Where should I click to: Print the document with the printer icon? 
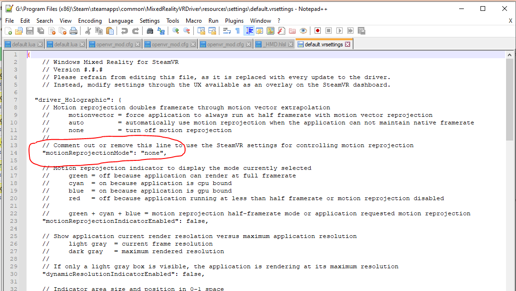[73, 31]
